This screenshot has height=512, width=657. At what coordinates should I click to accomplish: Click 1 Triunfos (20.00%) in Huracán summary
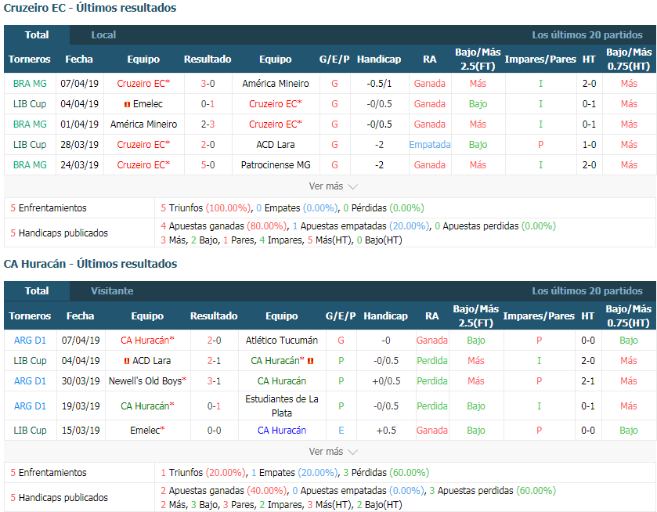[204, 473]
